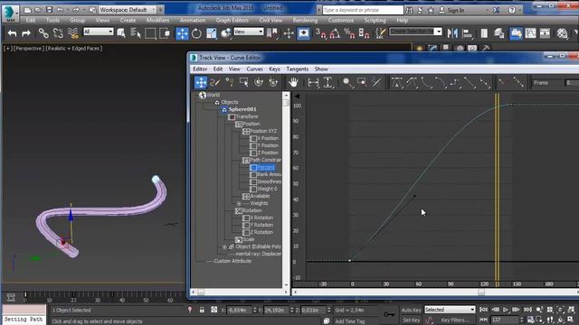Activate Select and Move tool in main toolbar

tap(182, 33)
